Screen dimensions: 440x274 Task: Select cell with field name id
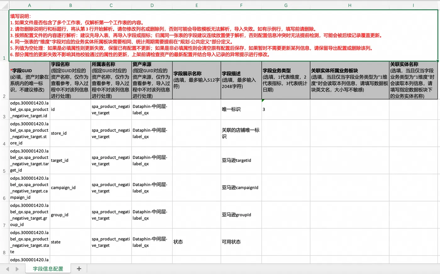point(70,109)
